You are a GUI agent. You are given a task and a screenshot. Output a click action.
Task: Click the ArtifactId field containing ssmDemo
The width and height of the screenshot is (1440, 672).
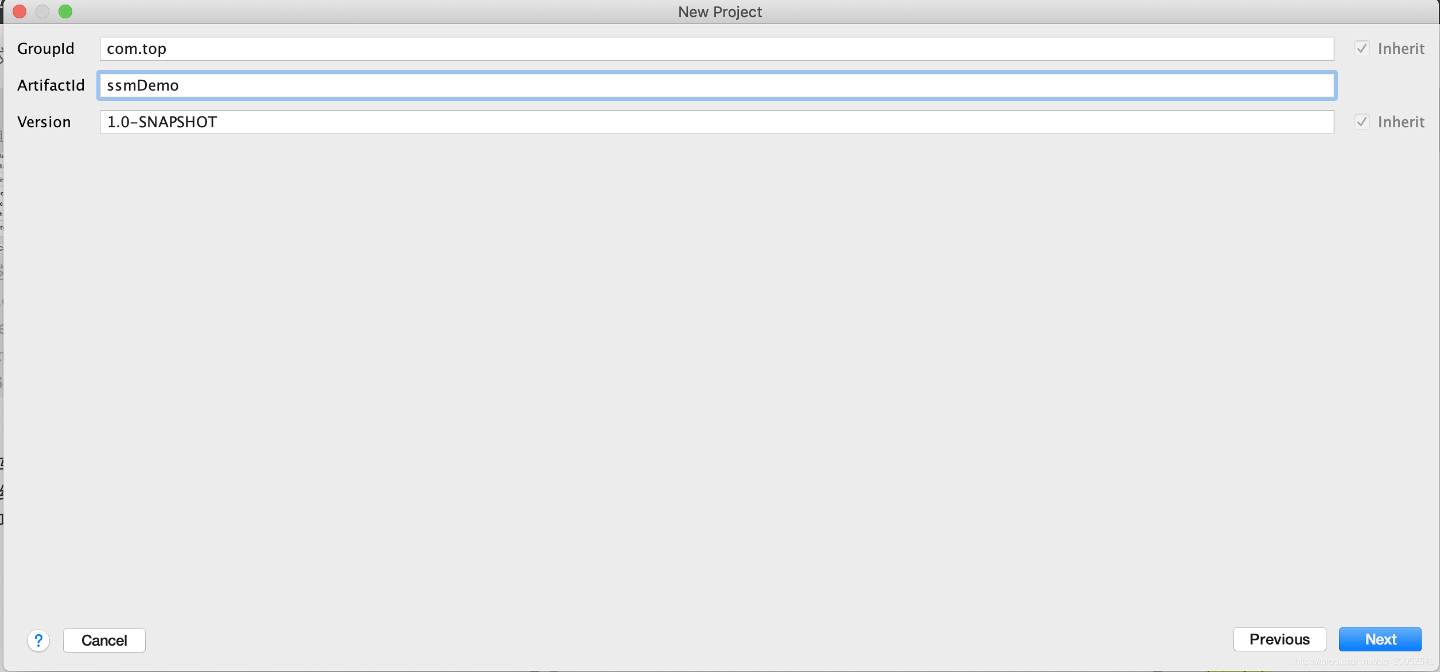pyautogui.click(x=716, y=85)
